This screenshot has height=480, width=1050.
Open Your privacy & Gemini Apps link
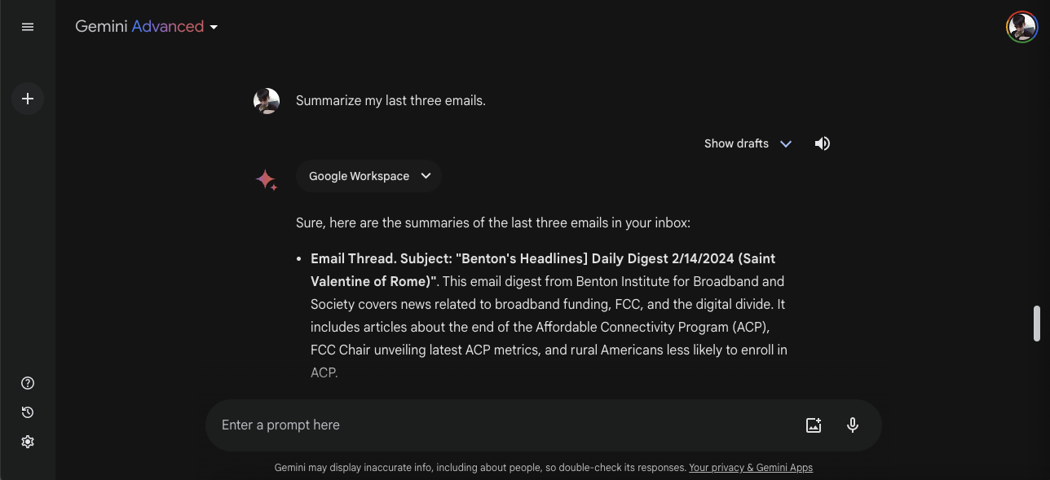pos(750,468)
